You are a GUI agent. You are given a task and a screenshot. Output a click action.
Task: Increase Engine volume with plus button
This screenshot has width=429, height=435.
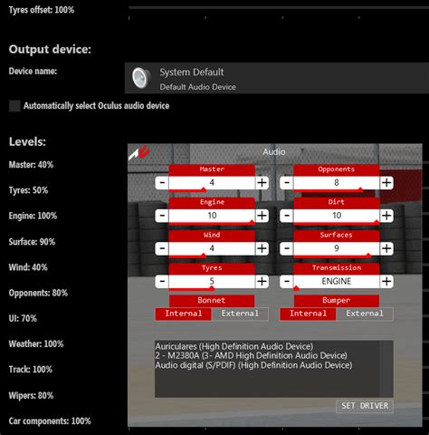coord(262,216)
